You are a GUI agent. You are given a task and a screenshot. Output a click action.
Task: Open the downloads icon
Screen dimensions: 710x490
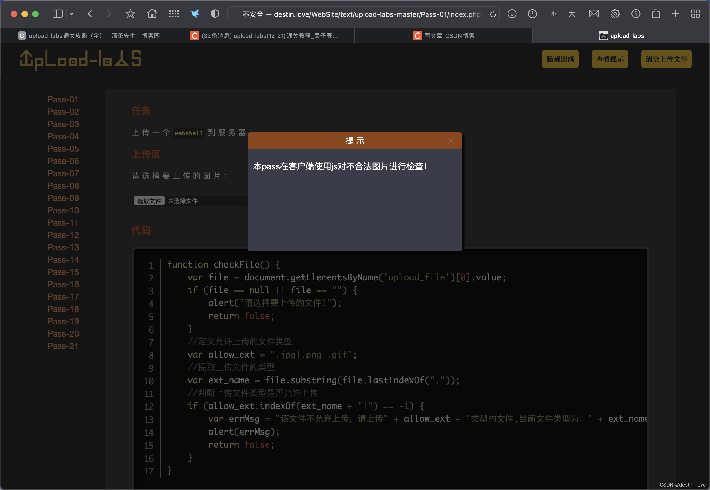coord(512,14)
